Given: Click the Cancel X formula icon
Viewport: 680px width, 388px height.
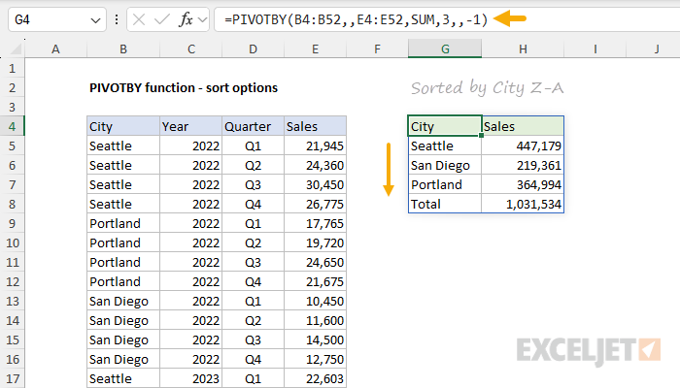Looking at the screenshot, I should click(x=139, y=19).
